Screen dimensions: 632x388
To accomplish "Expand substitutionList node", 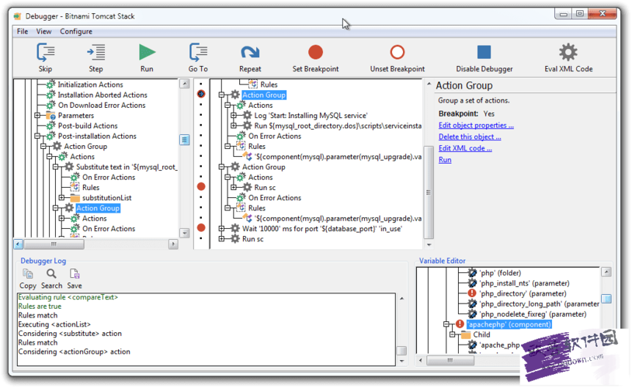I will click(x=61, y=198).
